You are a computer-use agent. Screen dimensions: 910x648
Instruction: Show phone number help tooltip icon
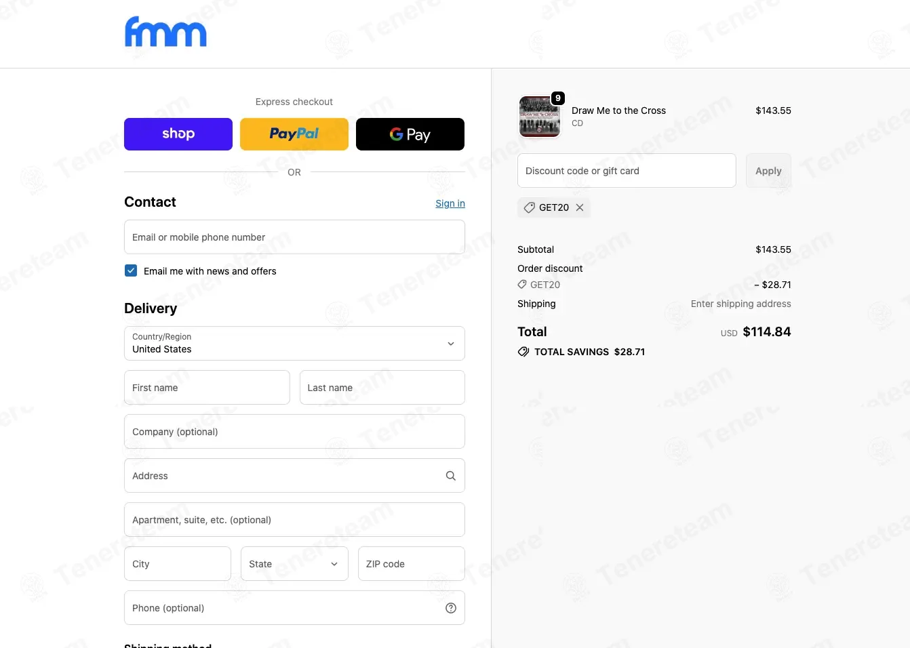(x=451, y=608)
